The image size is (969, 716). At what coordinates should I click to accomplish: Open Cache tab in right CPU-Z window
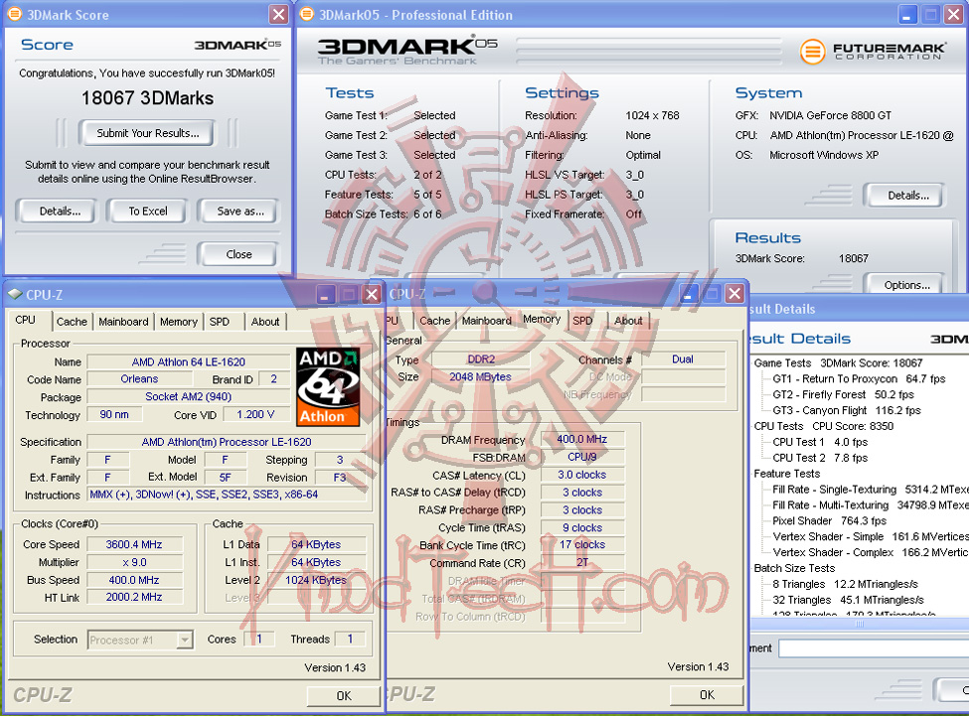[435, 321]
